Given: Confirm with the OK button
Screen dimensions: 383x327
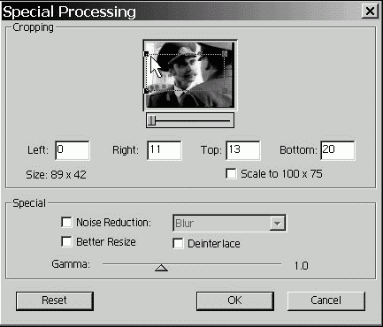Looking at the screenshot, I should (235, 300).
